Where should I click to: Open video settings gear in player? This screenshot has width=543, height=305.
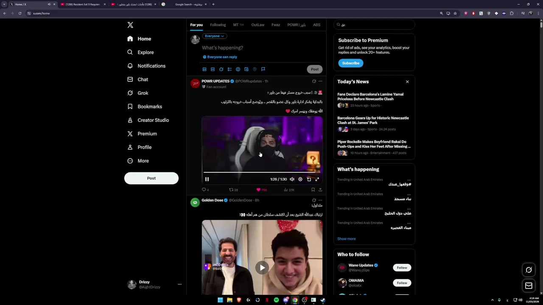300,179
